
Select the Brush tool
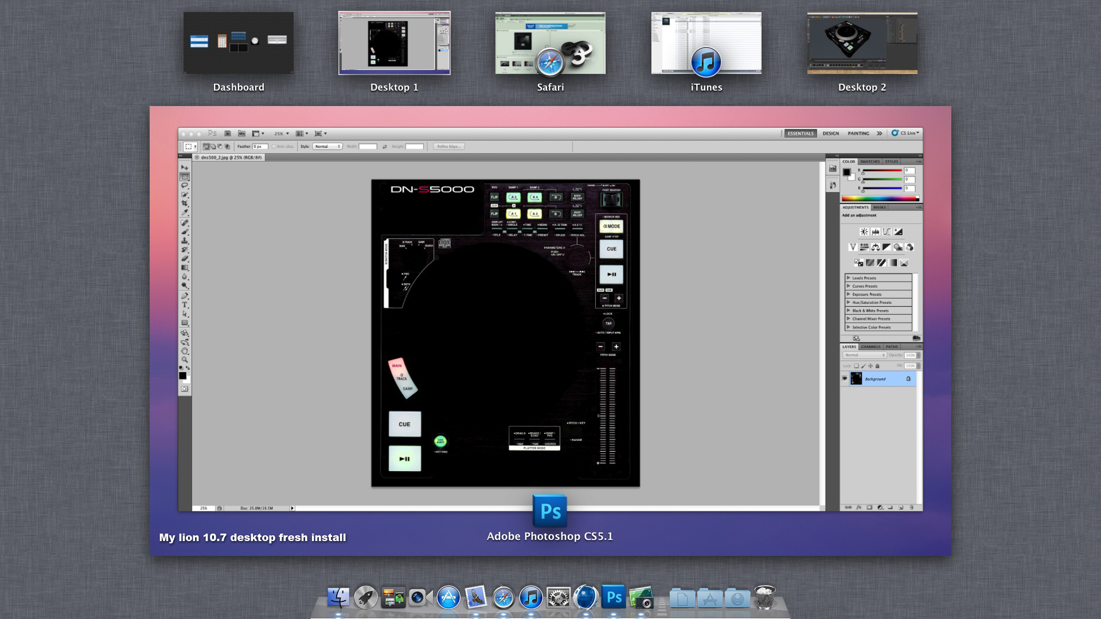(x=185, y=232)
